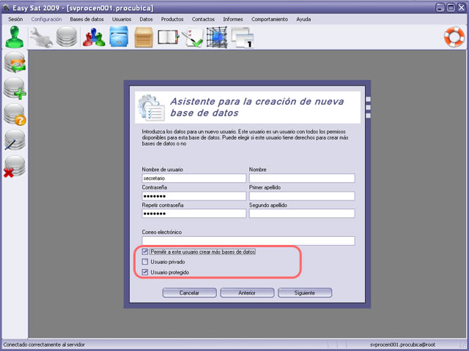This screenshot has height=351, width=469.
Task: Open the Comportamiento menu
Action: tap(270, 19)
